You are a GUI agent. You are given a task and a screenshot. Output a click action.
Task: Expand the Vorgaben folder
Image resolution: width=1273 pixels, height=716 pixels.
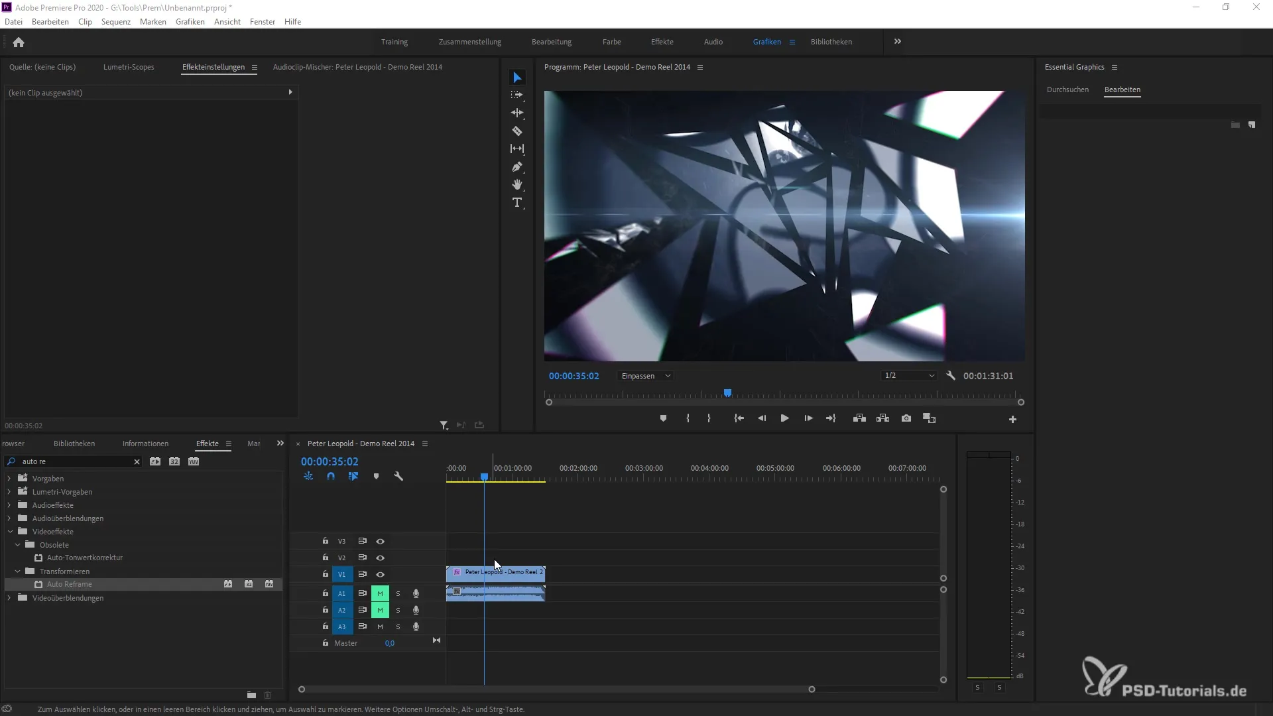9,478
